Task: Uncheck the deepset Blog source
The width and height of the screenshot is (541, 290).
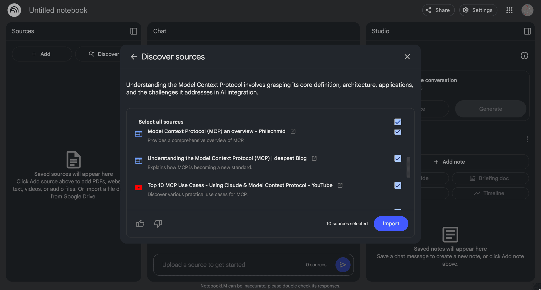Action: [x=398, y=158]
